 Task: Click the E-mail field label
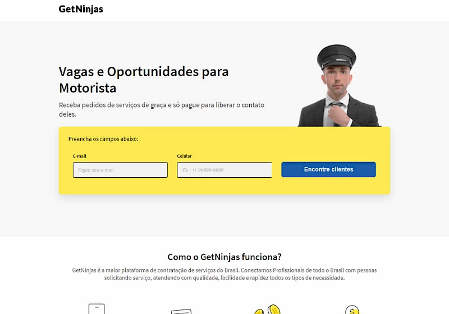point(80,156)
